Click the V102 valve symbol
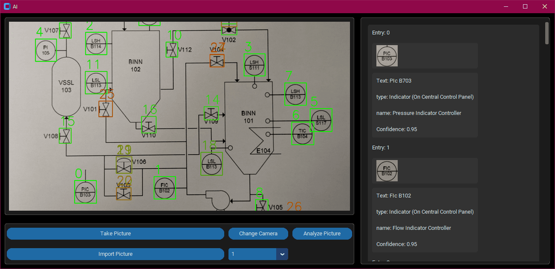The height and width of the screenshot is (269, 555). [x=229, y=29]
